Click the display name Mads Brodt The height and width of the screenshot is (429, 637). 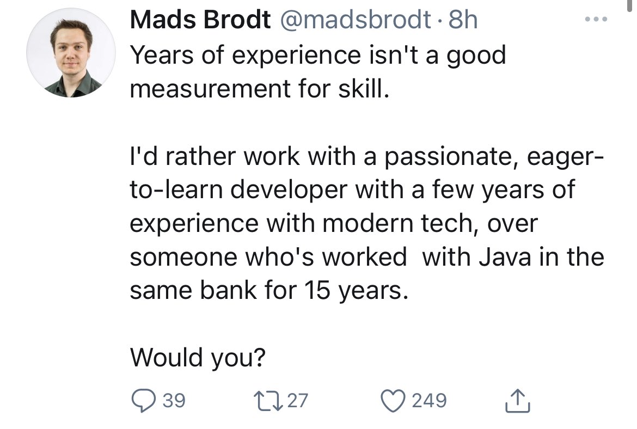(x=200, y=21)
